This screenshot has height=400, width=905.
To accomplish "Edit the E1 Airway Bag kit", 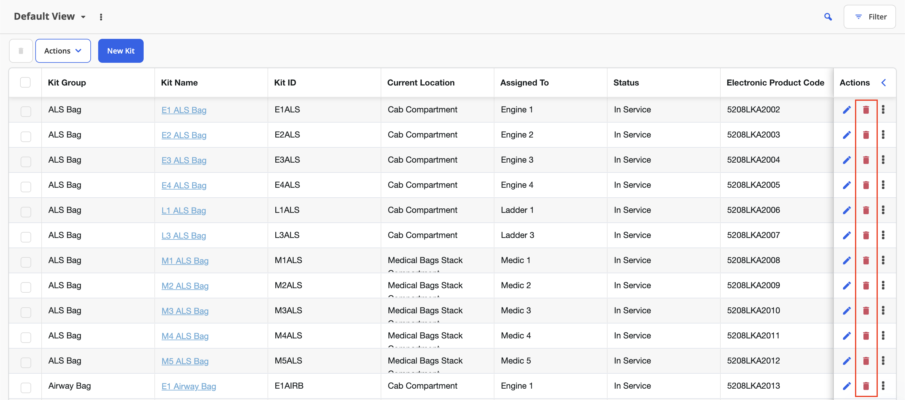I will (847, 386).
